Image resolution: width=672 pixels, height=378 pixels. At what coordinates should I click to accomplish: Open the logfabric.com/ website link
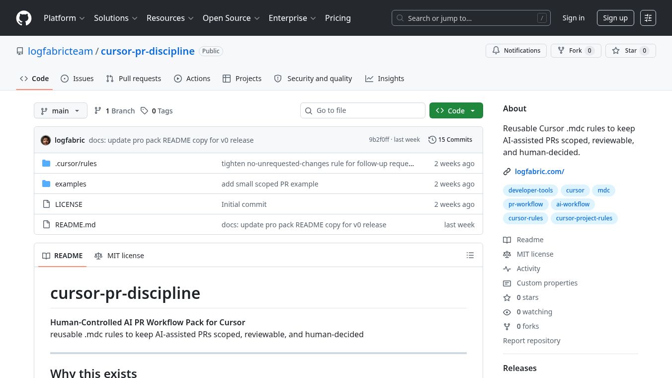click(539, 172)
